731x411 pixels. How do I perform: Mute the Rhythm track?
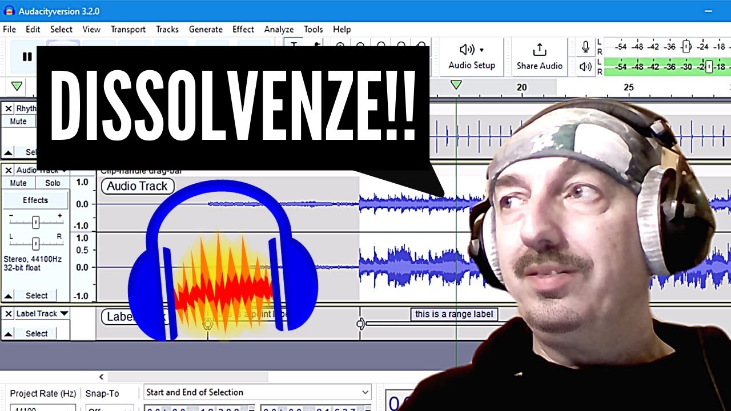[18, 122]
